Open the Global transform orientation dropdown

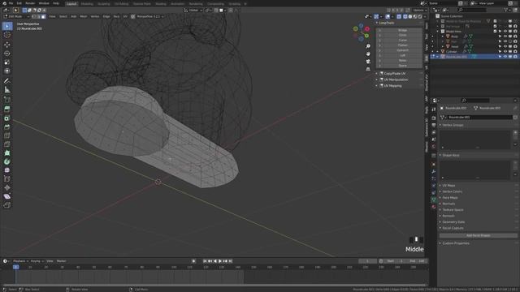(x=193, y=11)
